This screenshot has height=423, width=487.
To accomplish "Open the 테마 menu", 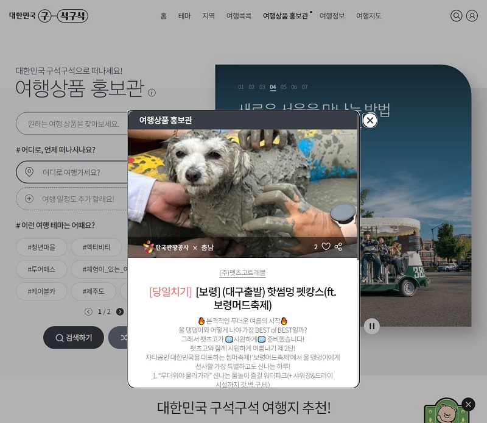I will tap(184, 16).
